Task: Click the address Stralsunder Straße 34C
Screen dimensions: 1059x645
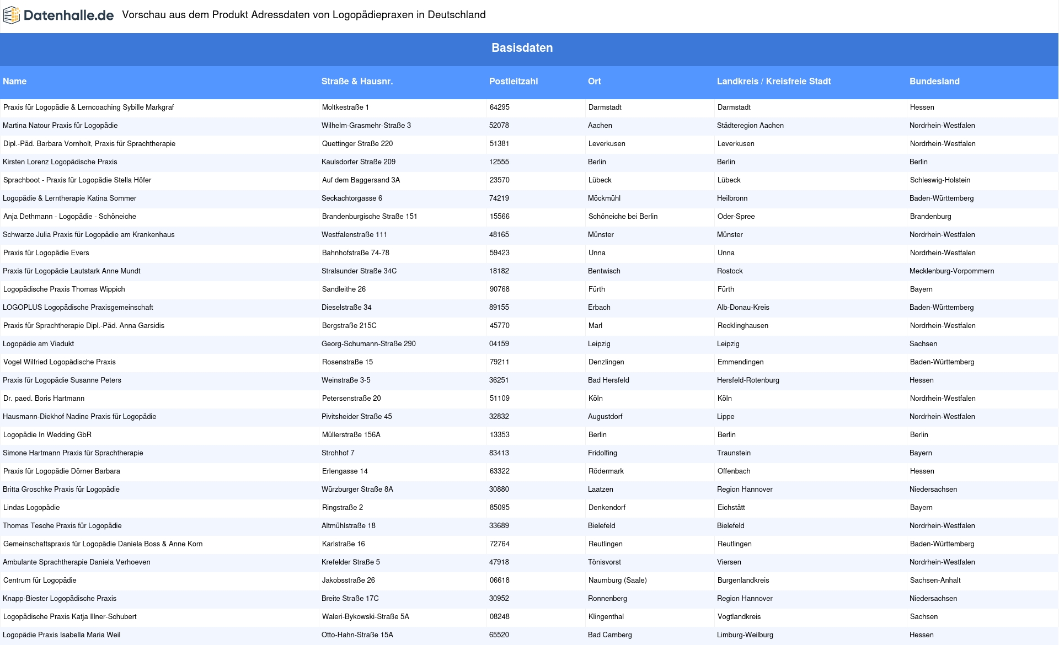Action: pos(359,271)
